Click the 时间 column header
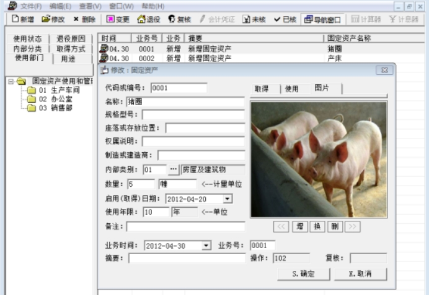 tap(115, 38)
